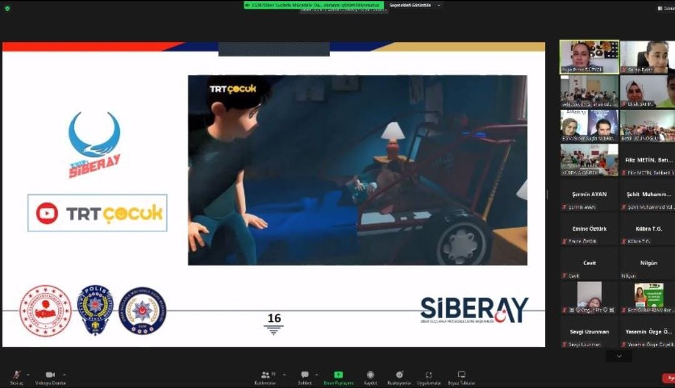The width and height of the screenshot is (675, 388).
Task: Select Şermin AYAN participant tile
Action: coord(589,194)
